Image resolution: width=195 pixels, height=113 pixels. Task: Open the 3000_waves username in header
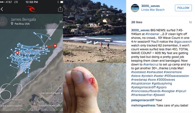[150, 6]
